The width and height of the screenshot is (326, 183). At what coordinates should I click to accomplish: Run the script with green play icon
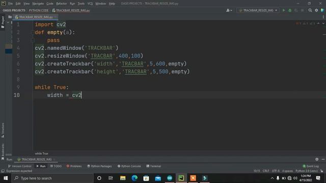click(284, 10)
